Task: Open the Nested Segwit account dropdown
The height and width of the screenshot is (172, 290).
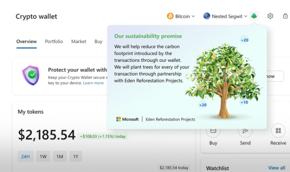Action: tap(225, 16)
